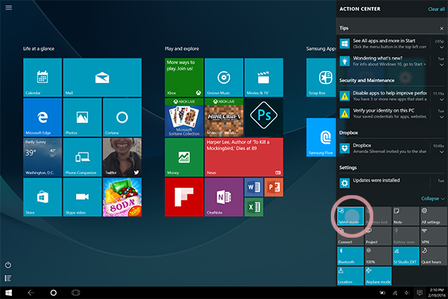Expand the Dropbox invitation notification
Screen dimensions: 448x299
pos(442,152)
